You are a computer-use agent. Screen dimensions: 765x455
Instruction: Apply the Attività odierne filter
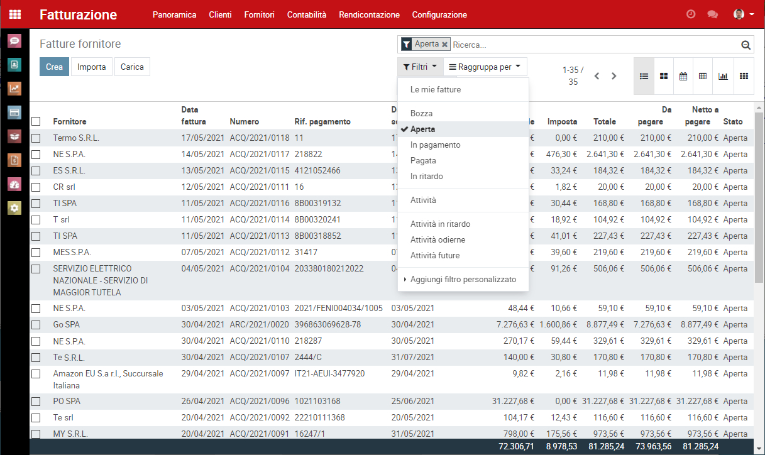coord(463,240)
